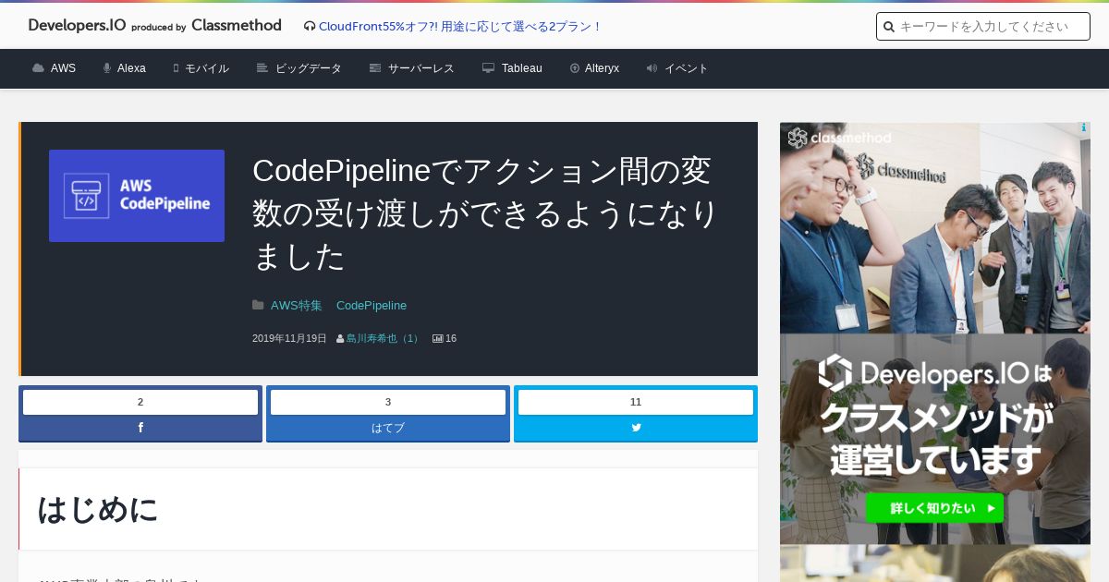Open the AWS特集 category link
1109x582 pixels.
[297, 306]
